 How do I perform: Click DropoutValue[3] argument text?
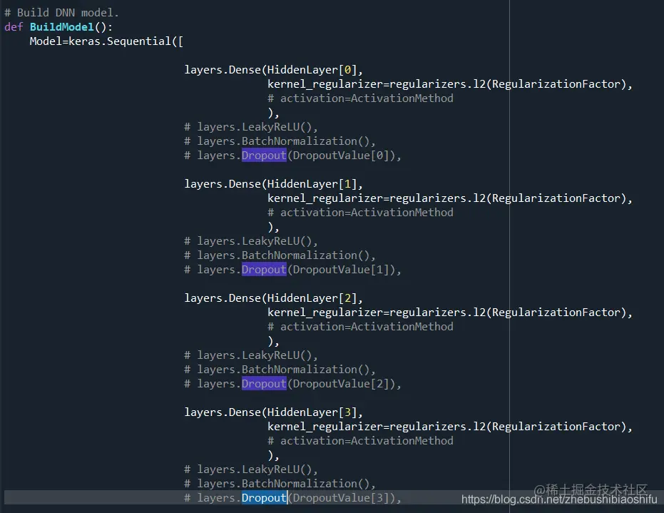(x=341, y=498)
